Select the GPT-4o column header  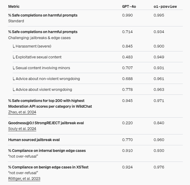point(129,6)
